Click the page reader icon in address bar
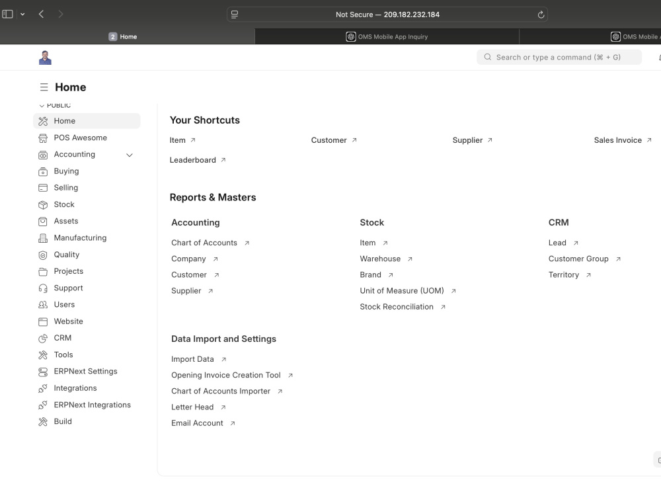Viewport: 661px width, 496px height. click(x=235, y=15)
